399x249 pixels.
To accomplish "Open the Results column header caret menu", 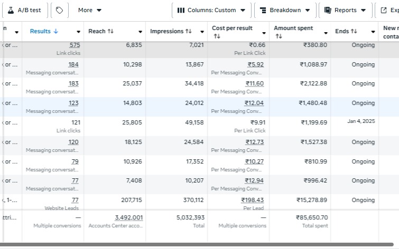I will click(79, 32).
